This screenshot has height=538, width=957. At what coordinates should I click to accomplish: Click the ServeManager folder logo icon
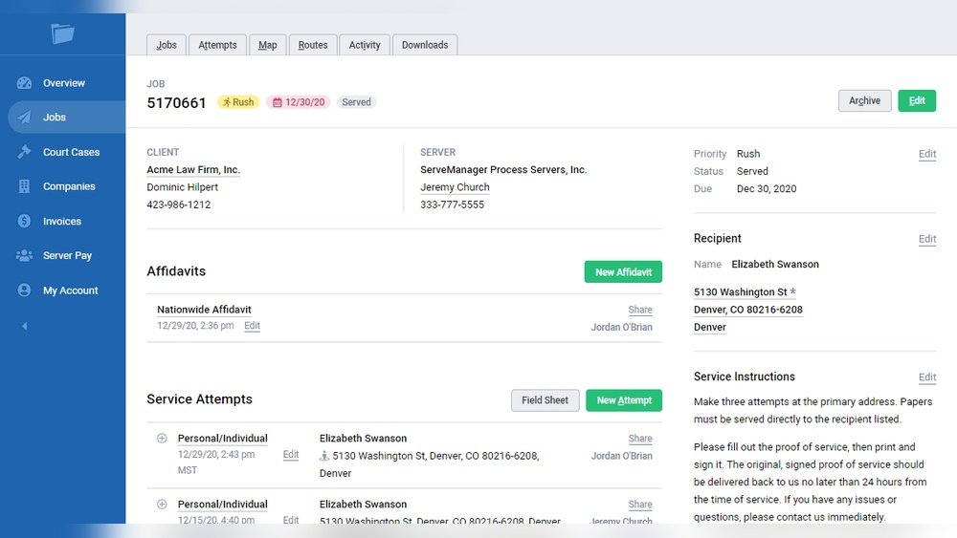62,32
